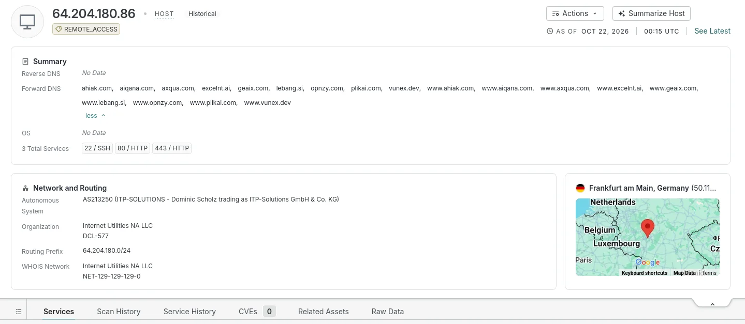Viewport: 745px width, 324px height.
Task: Switch to the Scan History tab
Action: click(x=119, y=312)
